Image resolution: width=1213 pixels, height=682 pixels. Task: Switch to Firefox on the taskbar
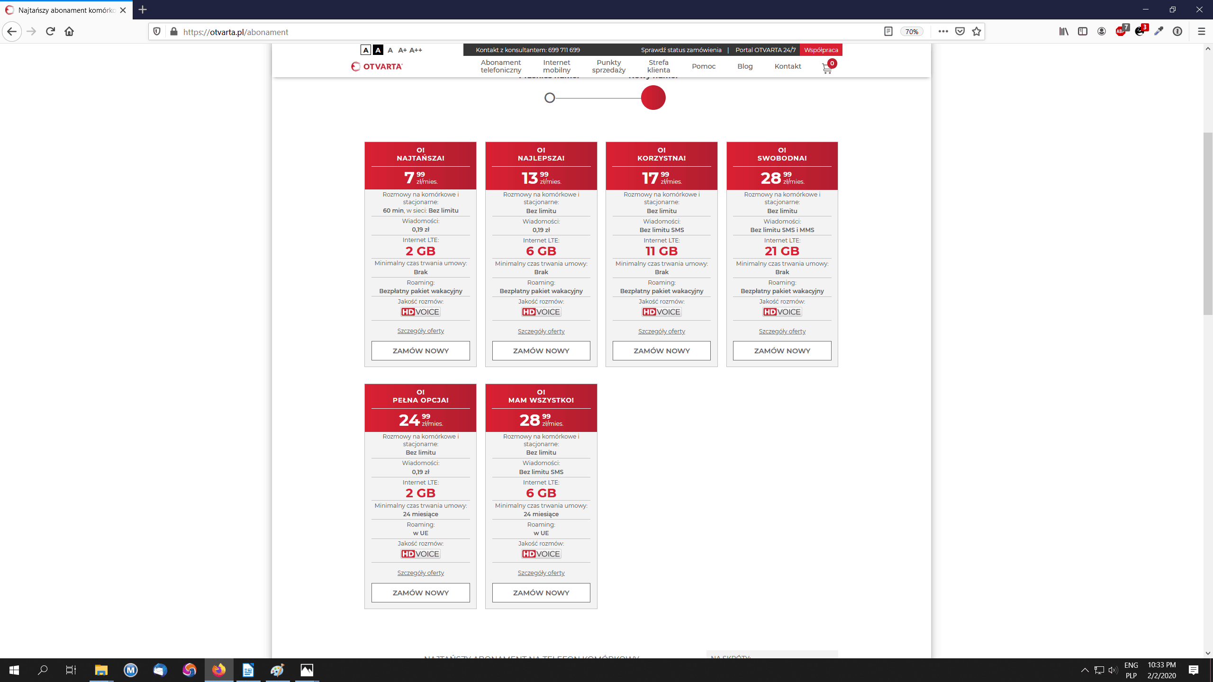point(219,670)
